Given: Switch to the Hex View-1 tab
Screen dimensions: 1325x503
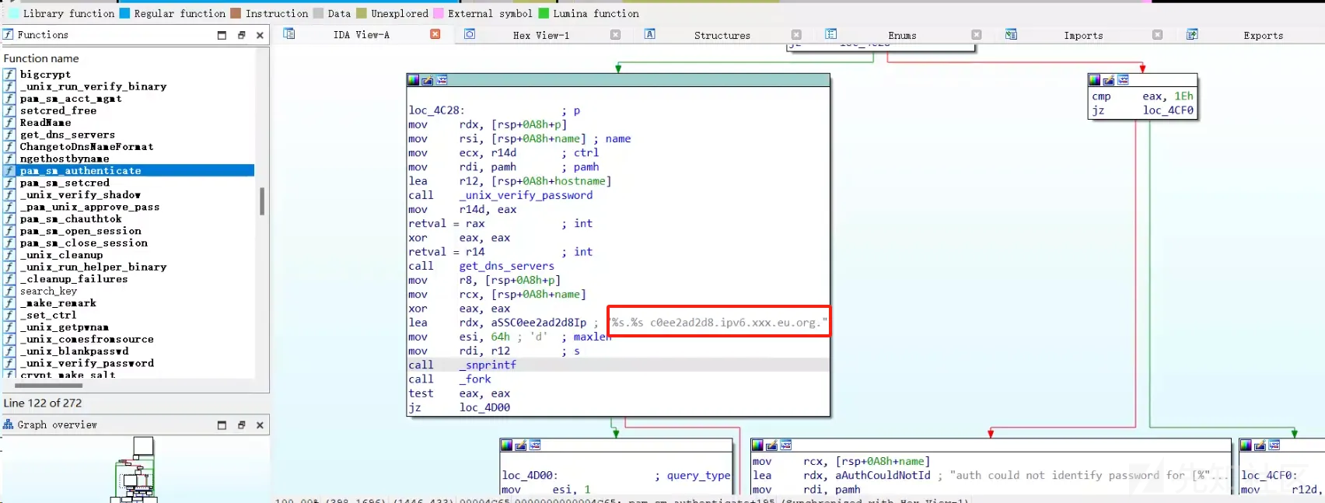Looking at the screenshot, I should point(541,35).
